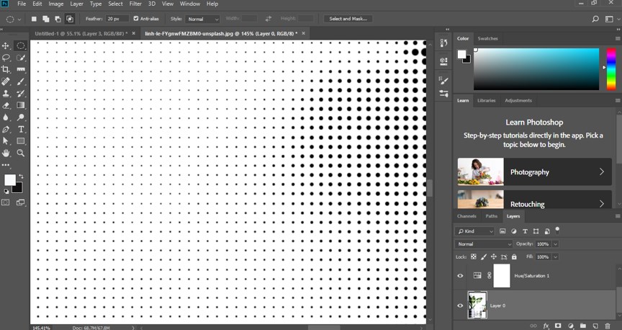Click the large color picker field
The image size is (622, 330).
tap(536, 69)
